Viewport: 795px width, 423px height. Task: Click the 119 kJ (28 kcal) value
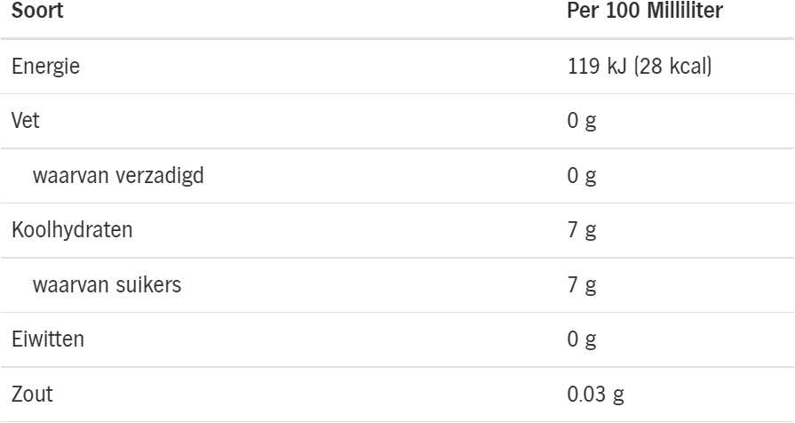640,67
